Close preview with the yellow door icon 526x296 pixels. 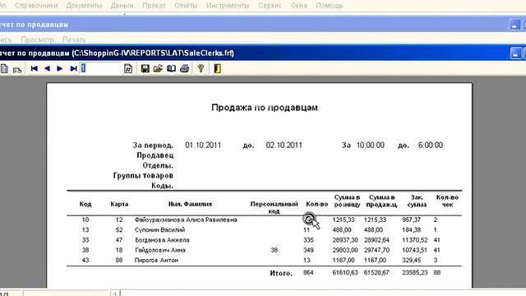point(217,69)
